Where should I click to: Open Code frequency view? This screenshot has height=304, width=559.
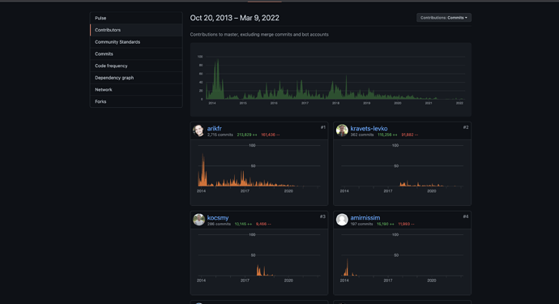click(136, 66)
